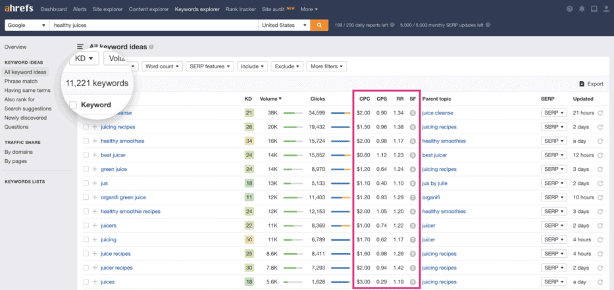Open the notifications bell icon
The image size is (614, 290).
pyautogui.click(x=582, y=9)
